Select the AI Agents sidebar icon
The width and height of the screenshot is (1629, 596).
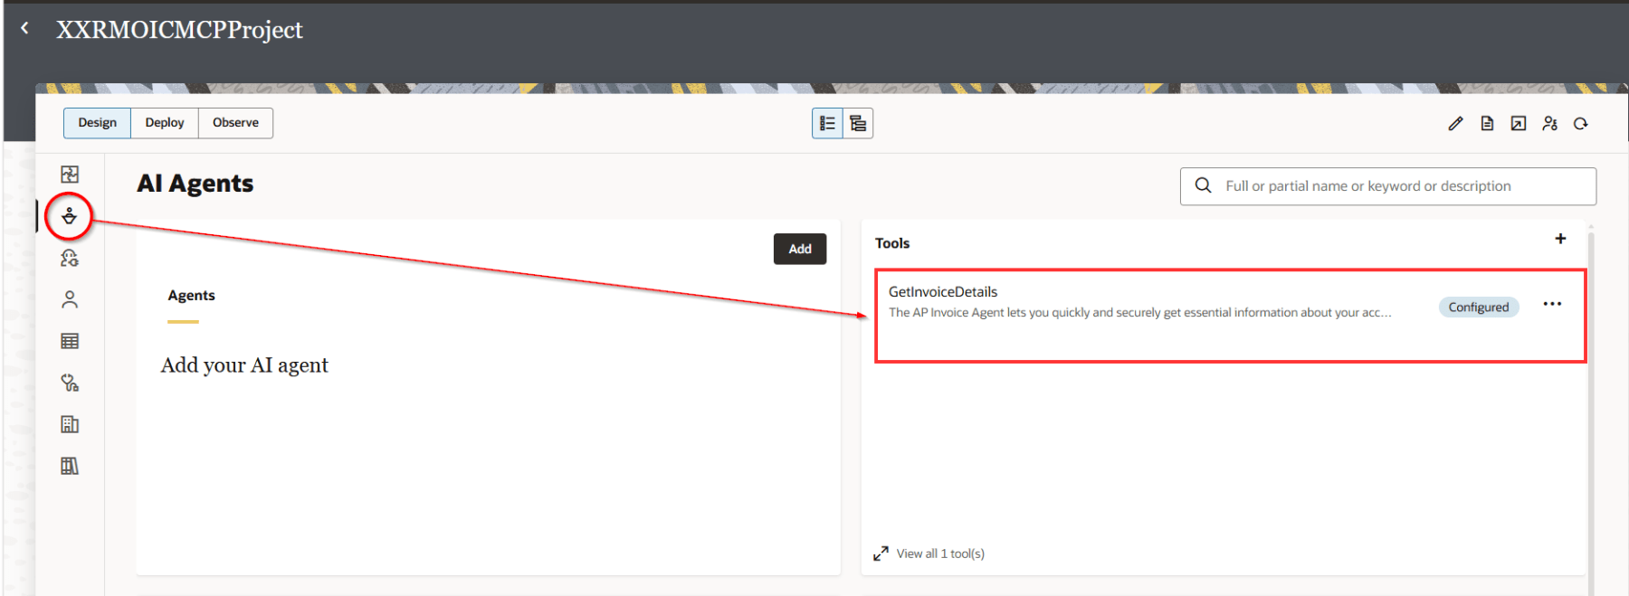pyautogui.click(x=70, y=216)
